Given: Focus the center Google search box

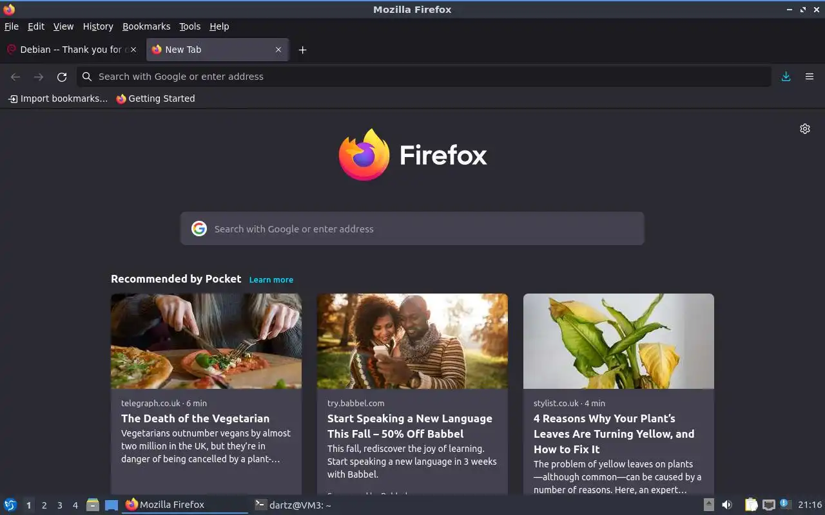Looking at the screenshot, I should tap(412, 229).
